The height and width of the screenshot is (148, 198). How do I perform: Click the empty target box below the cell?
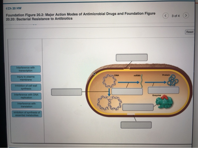tap(136, 125)
